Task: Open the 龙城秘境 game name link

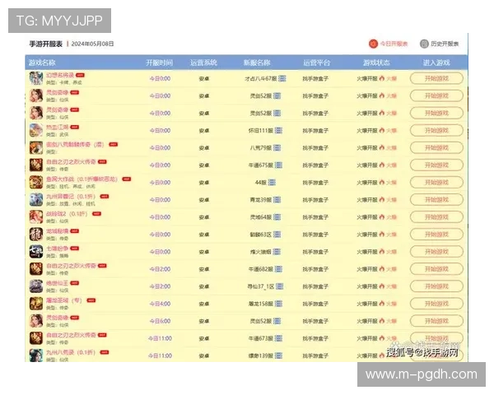Action: point(58,231)
